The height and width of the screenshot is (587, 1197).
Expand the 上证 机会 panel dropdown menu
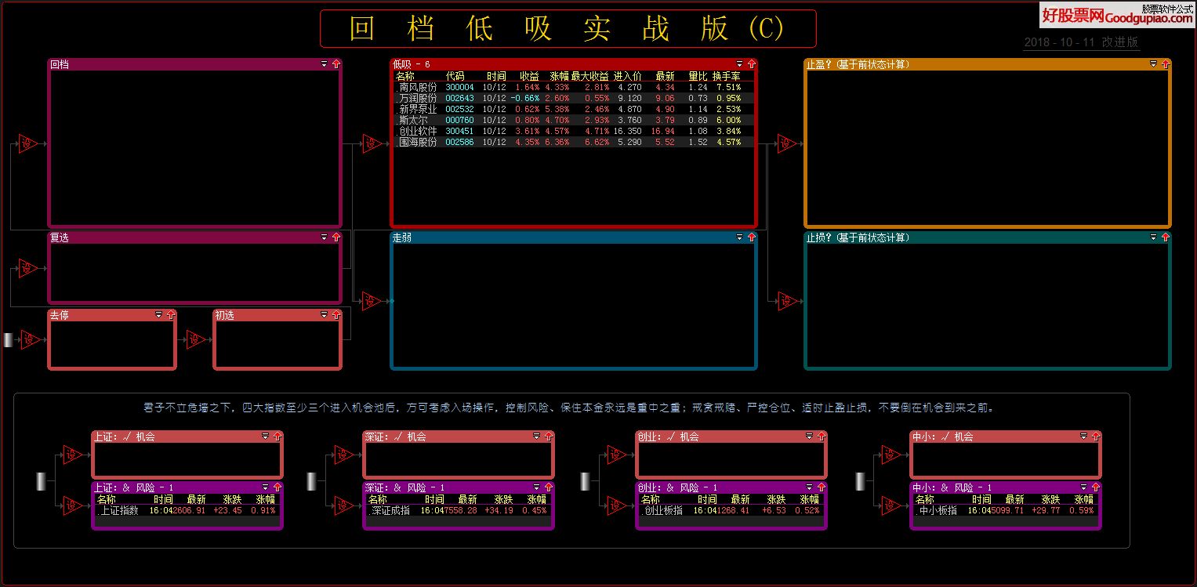tap(265, 437)
